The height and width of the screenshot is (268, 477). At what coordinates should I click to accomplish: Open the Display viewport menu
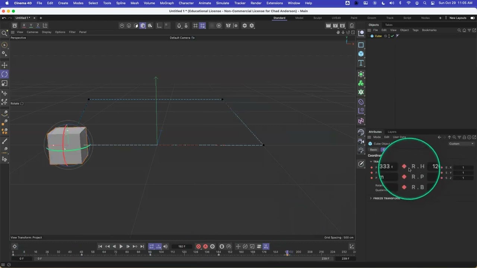pyautogui.click(x=47, y=32)
